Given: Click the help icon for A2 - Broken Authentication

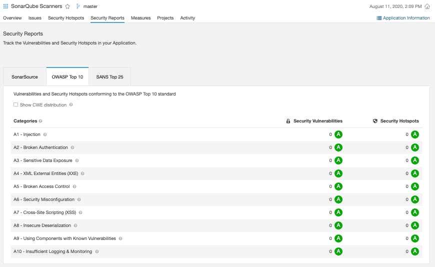Looking at the screenshot, I should [x=72, y=147].
